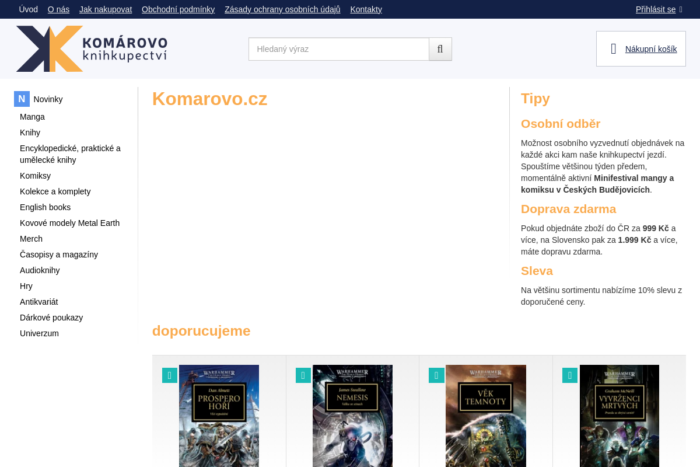Click the search magnifier button
Image resolution: width=700 pixels, height=467 pixels.
[440, 49]
